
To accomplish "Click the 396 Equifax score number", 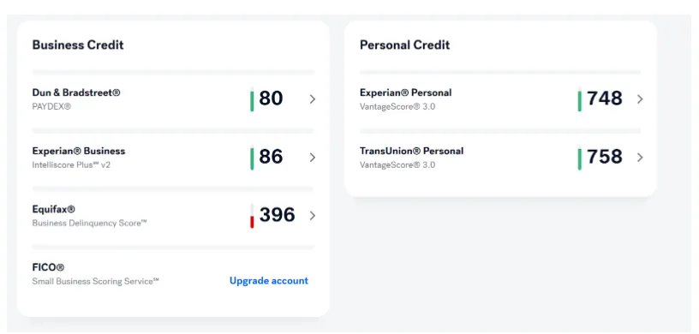I will [278, 215].
